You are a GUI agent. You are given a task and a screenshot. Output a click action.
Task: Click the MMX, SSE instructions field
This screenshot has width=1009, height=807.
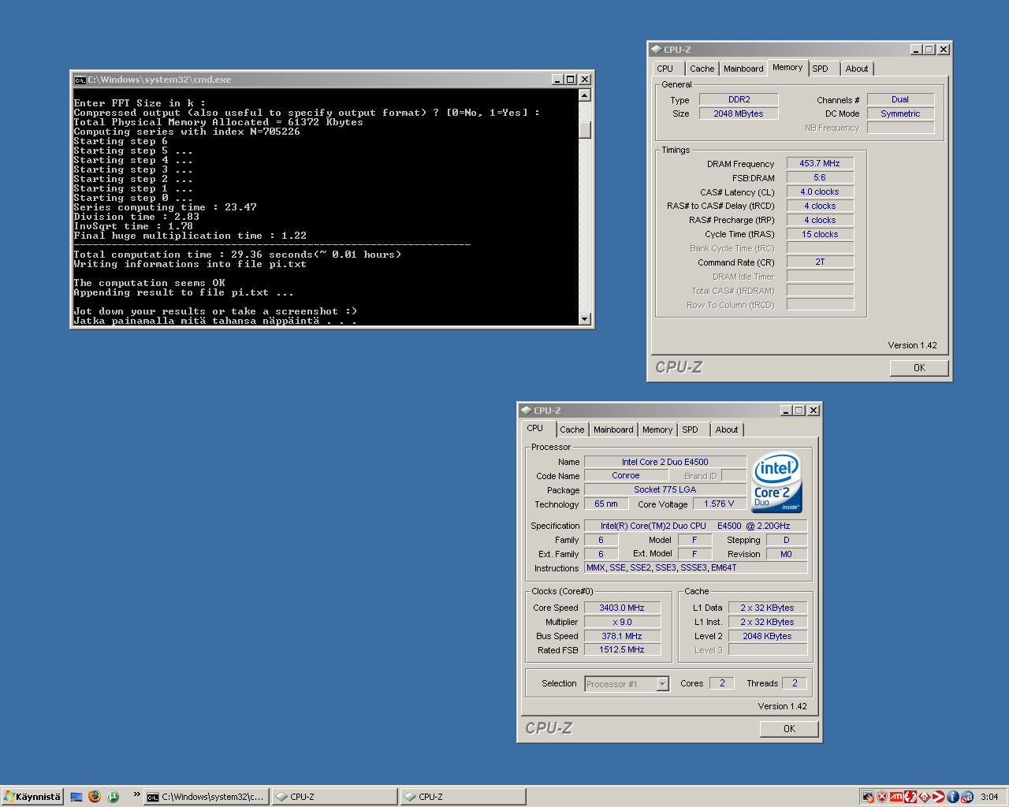[696, 567]
